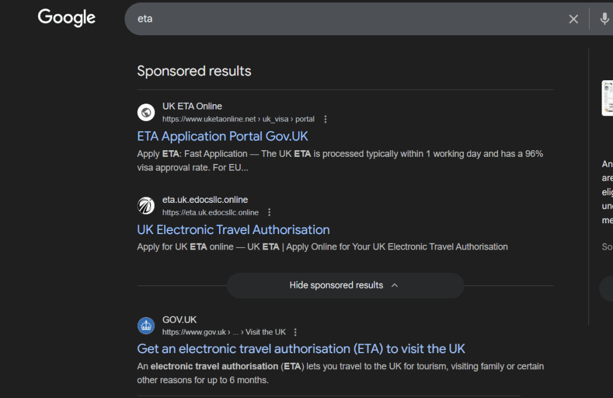This screenshot has width=613, height=398.
Task: Open the ETA Application Portal Gov.UK link
Action: [222, 136]
